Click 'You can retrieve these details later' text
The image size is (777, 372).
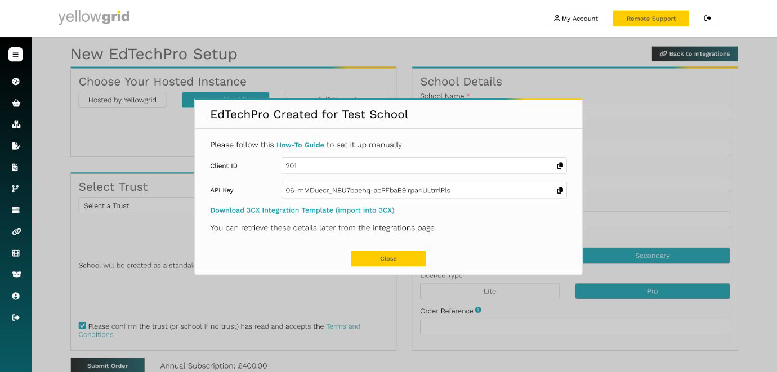tap(322, 228)
